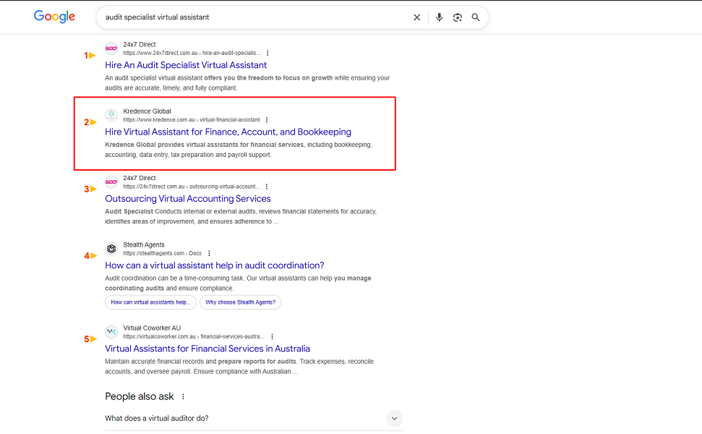
Task: Open three-dot menu for Virtual Coworker AU result
Action: tap(272, 337)
